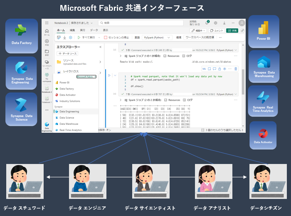Collapse the selected cell with the chevron
Screen dimensions: 291x216
click(115, 75)
